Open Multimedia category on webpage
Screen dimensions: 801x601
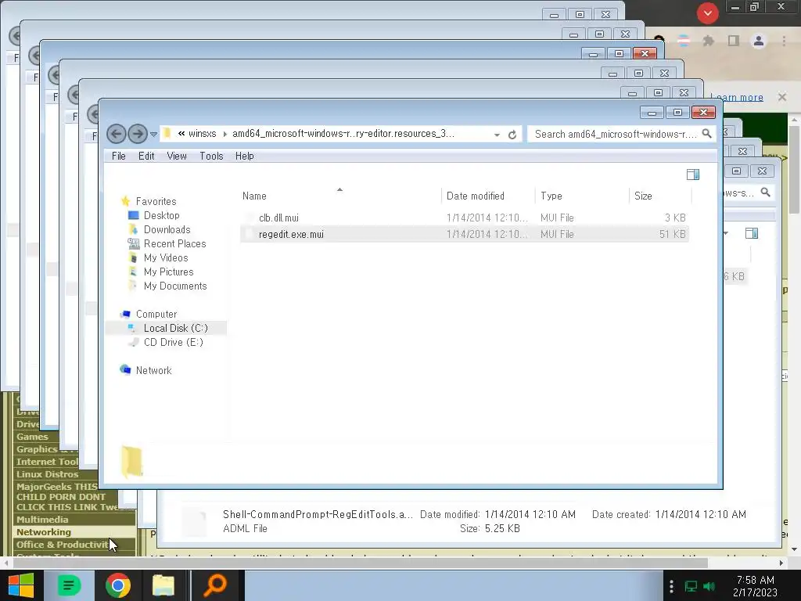(42, 520)
